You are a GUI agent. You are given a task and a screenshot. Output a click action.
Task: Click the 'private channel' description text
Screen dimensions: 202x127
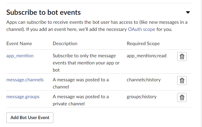(x=81, y=100)
